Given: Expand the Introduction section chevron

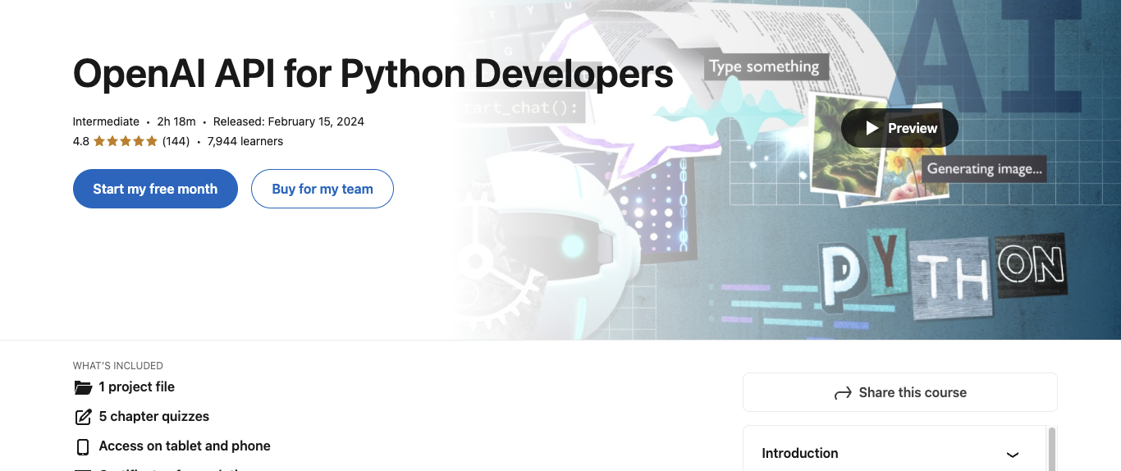Looking at the screenshot, I should [1013, 454].
